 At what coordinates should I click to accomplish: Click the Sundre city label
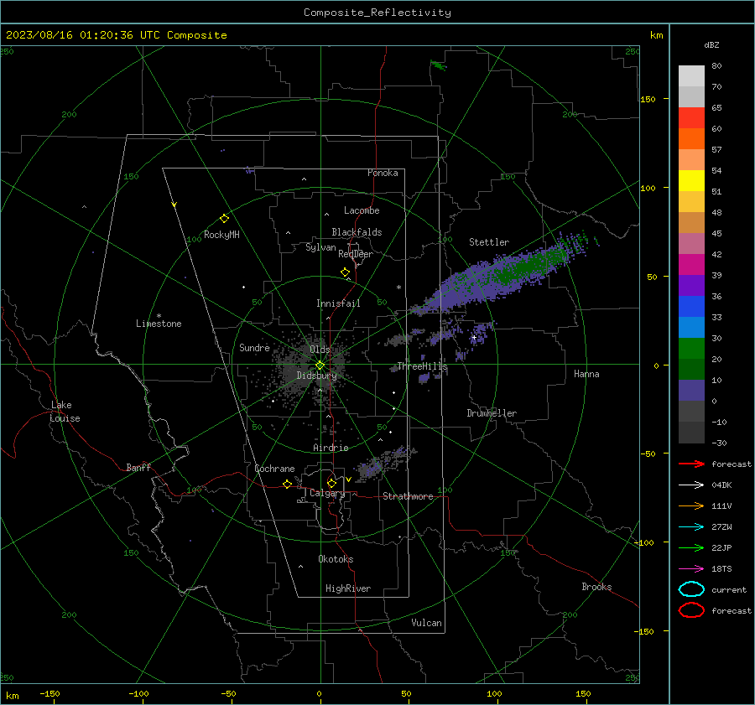[x=254, y=347]
